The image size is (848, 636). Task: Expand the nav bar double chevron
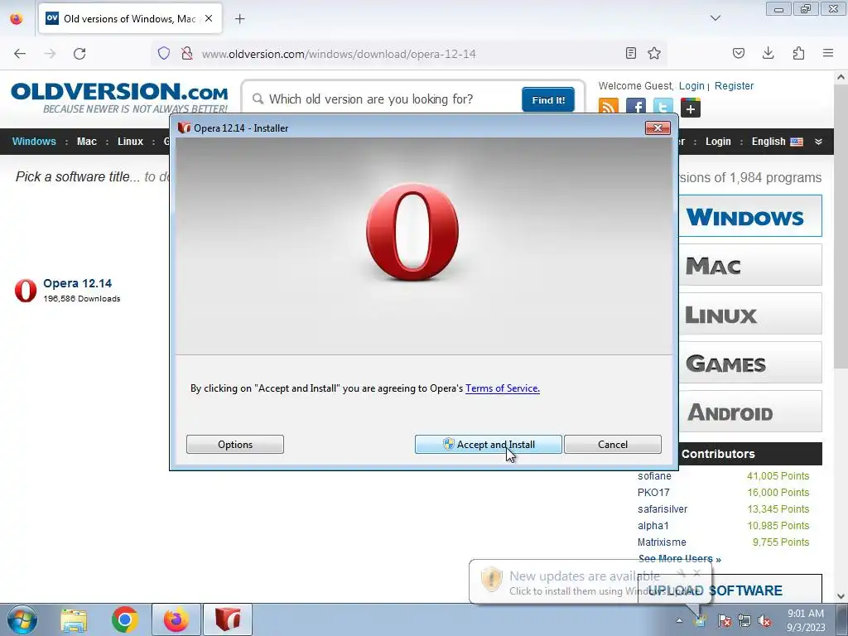[x=818, y=142]
